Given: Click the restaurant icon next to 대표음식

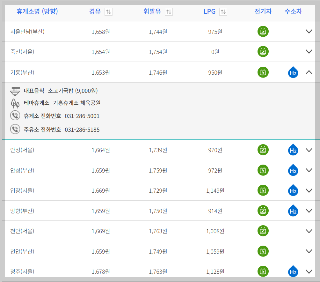Looking at the screenshot, I should tap(15, 91).
